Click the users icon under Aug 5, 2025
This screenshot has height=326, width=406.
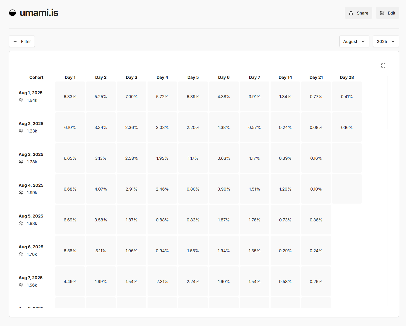(21, 224)
